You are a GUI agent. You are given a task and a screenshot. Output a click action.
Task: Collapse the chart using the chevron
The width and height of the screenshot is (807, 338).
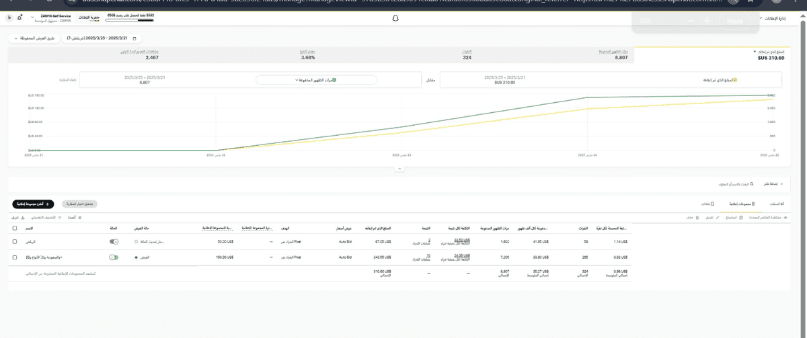pyautogui.click(x=399, y=169)
